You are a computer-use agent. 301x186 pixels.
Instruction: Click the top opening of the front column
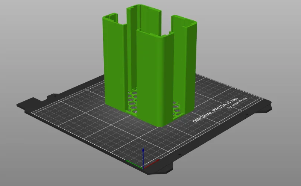click(155, 33)
